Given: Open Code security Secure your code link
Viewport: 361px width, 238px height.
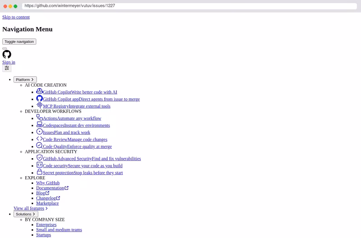Looking at the screenshot, I should coord(83,165).
